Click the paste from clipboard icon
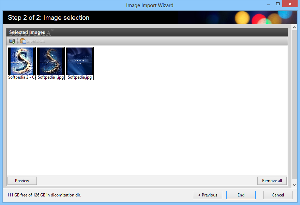Image resolution: width=300 pixels, height=205 pixels. (x=23, y=41)
